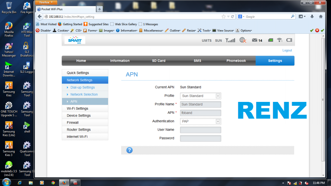Expand the Cookies web developer menu
Image resolution: width=331 pixels, height=186 pixels.
[x=61, y=30]
